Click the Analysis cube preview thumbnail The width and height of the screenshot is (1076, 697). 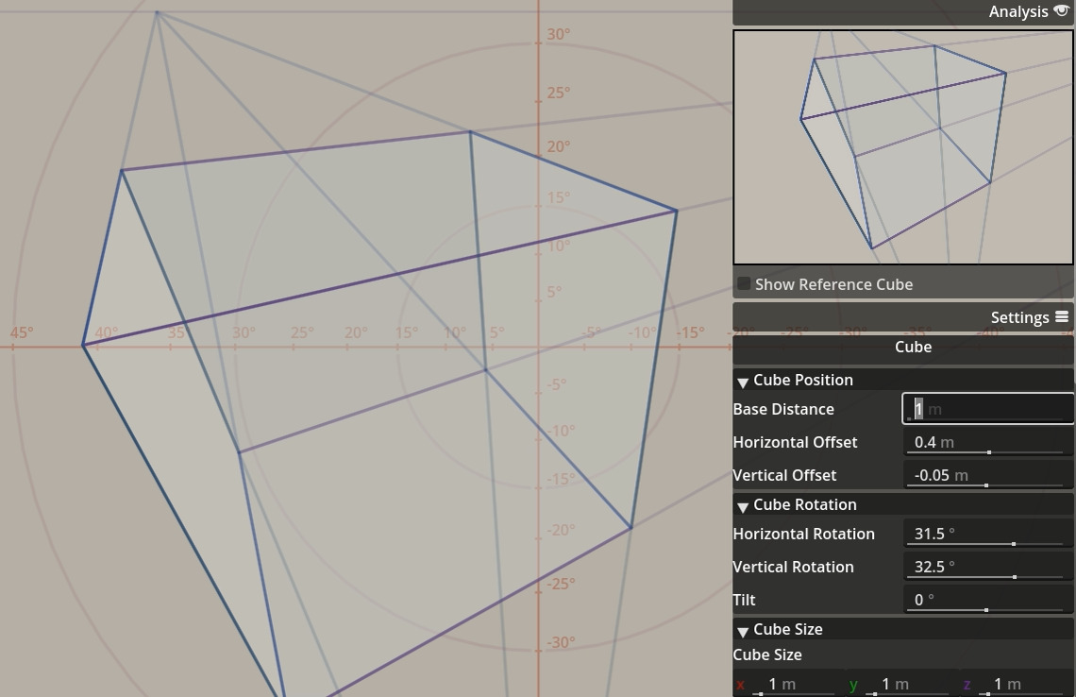click(x=903, y=147)
